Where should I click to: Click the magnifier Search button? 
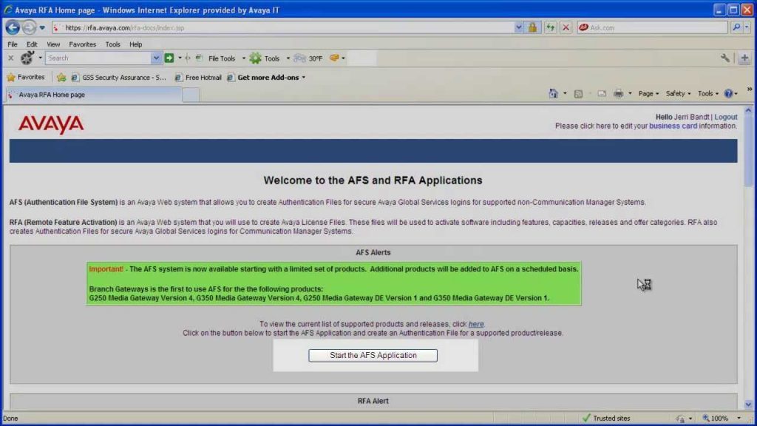[x=736, y=27]
